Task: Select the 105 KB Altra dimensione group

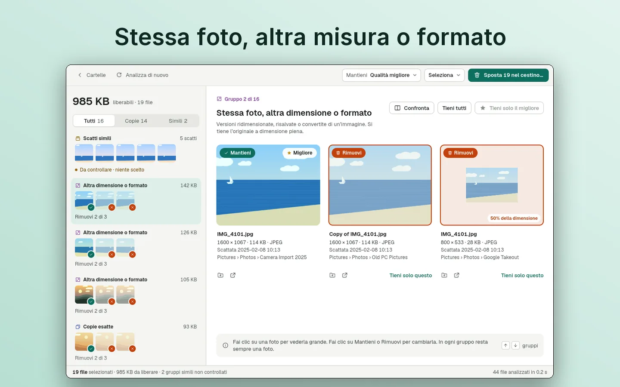Action: point(136,295)
